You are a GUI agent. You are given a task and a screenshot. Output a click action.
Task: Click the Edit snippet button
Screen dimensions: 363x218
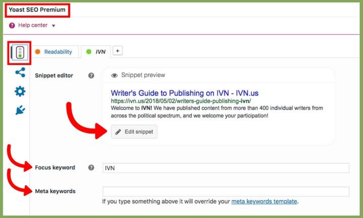134,131
